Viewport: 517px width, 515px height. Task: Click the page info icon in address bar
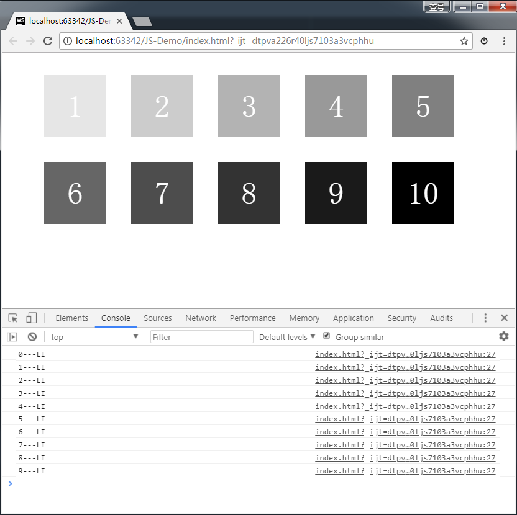tap(66, 41)
